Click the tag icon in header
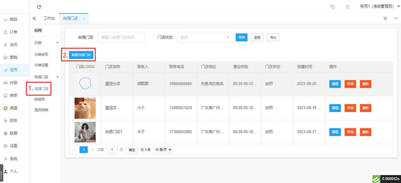The image size is (401, 183). coord(333,7)
